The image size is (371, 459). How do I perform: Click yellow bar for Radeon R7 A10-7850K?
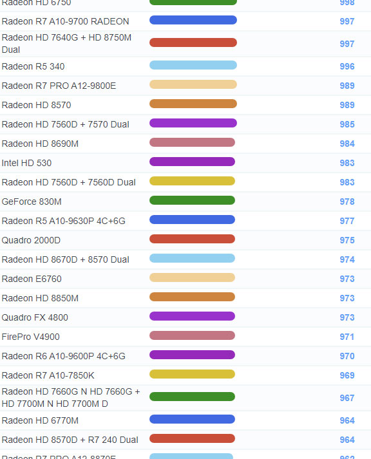[192, 374]
